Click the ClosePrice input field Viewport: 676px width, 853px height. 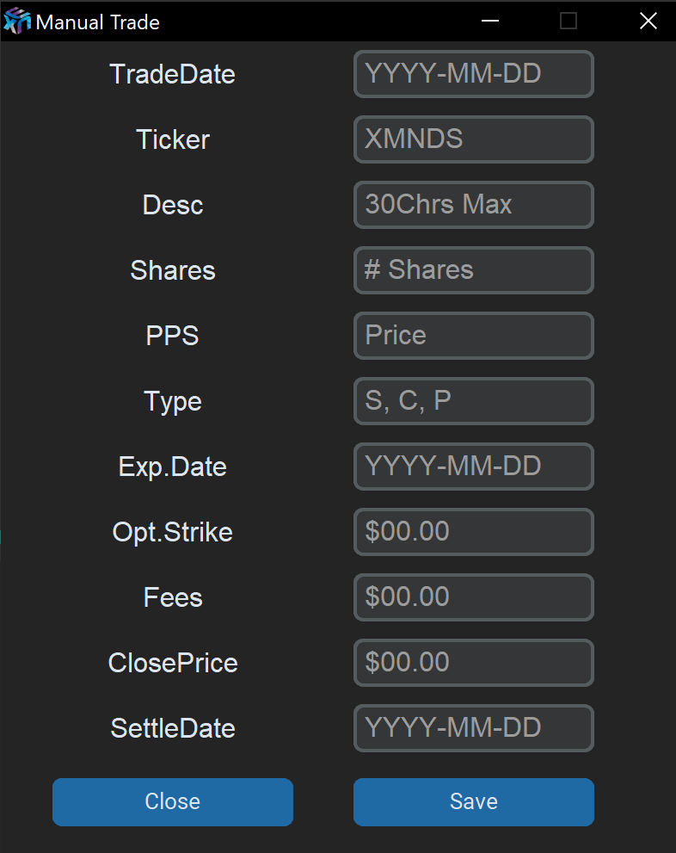coord(473,663)
